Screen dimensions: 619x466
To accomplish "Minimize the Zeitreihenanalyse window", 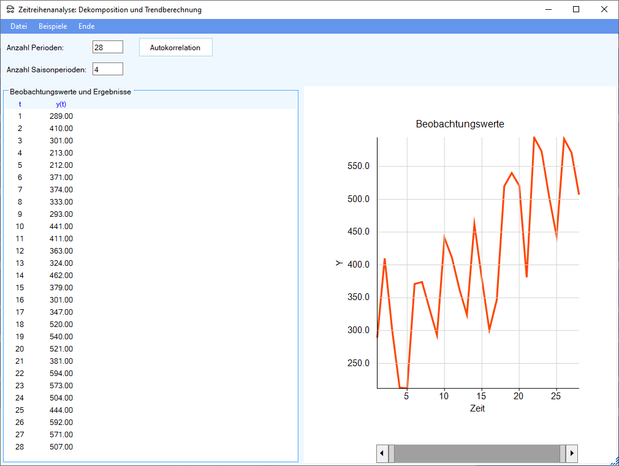I will coord(548,9).
